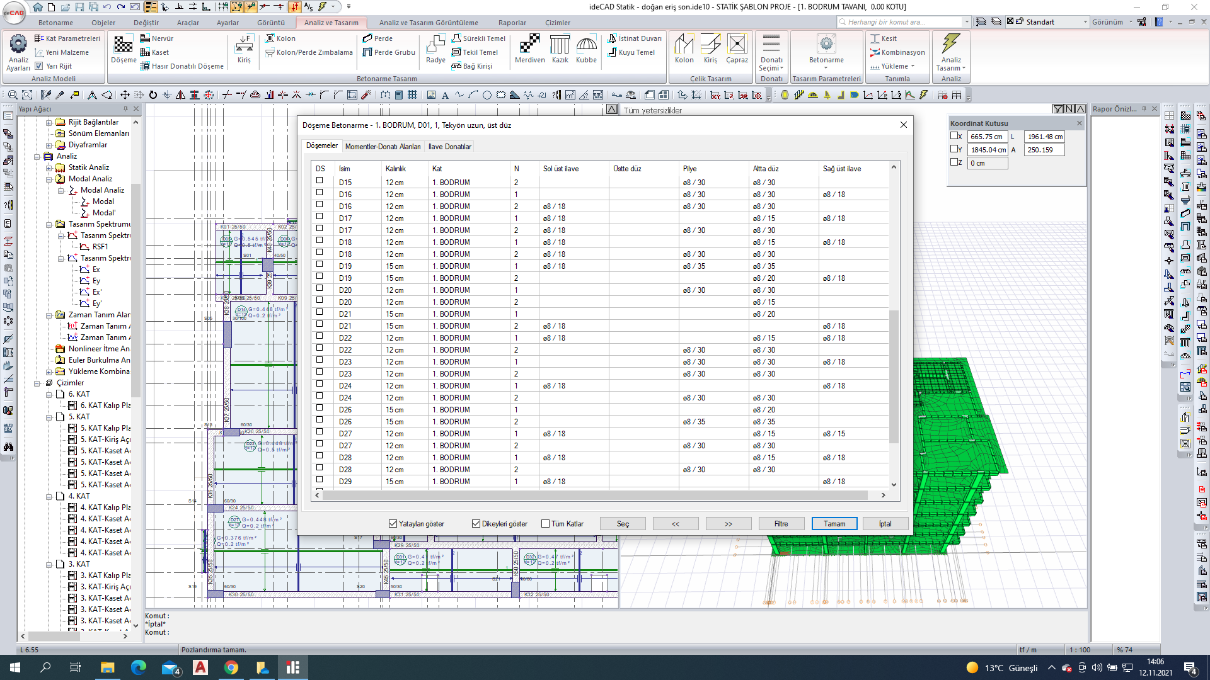Open the Raporlar ribbon tab
The image size is (1210, 680).
pos(512,23)
